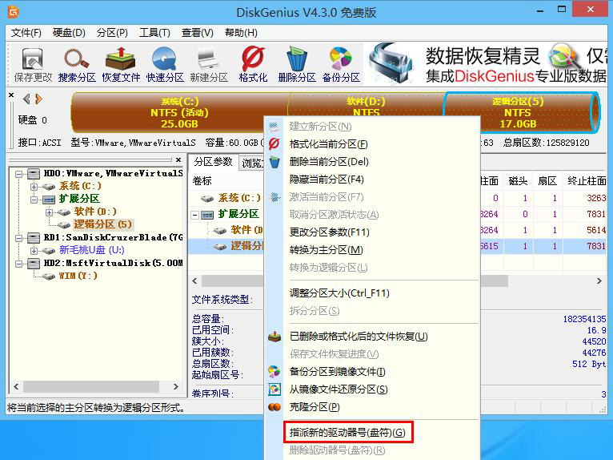613x460 pixels.
Task: Open the 工具(T) menu
Action: tap(154, 33)
